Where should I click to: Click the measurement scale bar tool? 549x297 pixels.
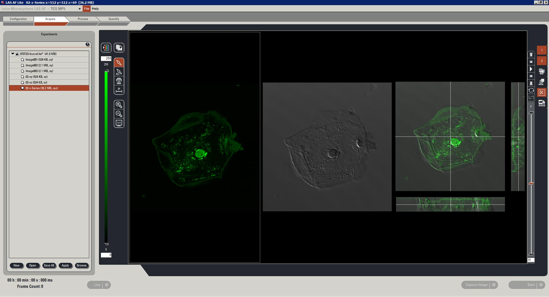[x=119, y=90]
